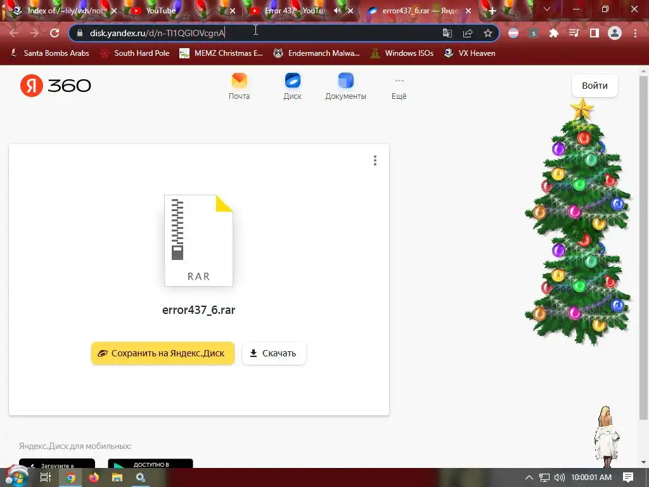Click the App Store Загрузите в badge
Viewport: 649px width, 487px height.
(x=57, y=464)
